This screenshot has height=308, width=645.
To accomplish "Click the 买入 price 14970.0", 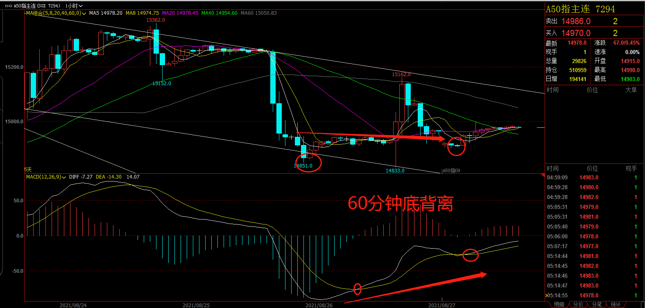I will tap(576, 33).
